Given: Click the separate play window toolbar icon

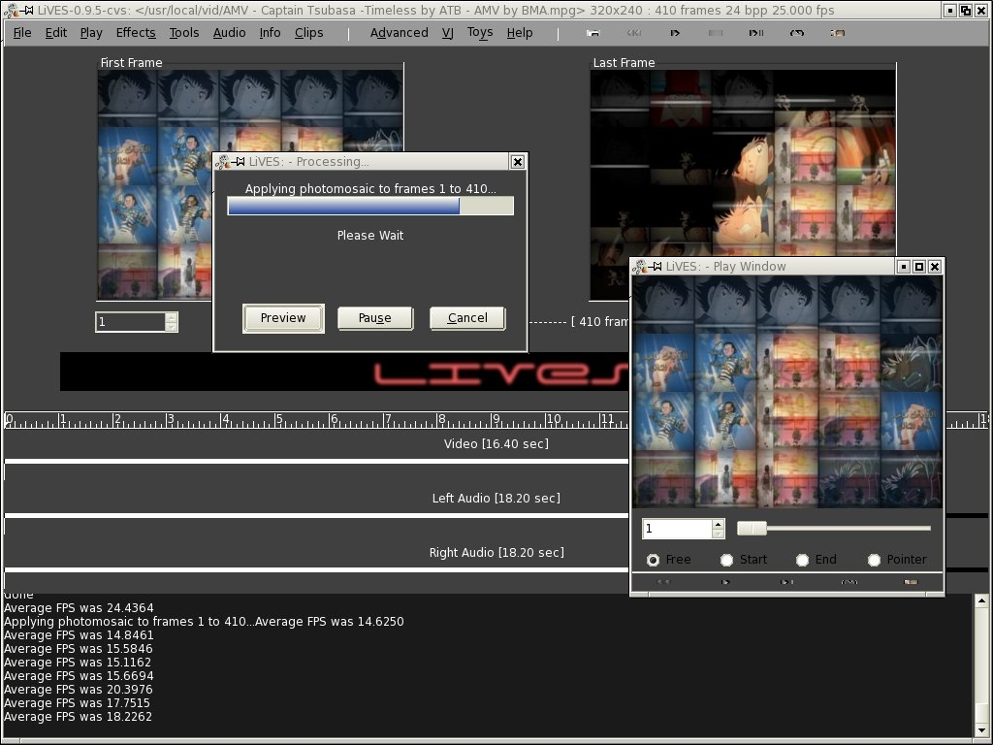Looking at the screenshot, I should point(593,33).
